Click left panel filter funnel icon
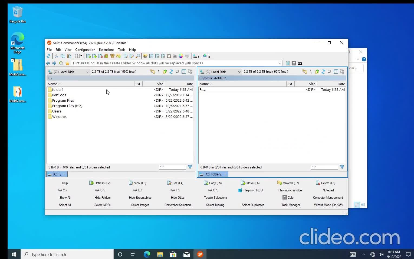Screen dimensions: 414x259 coord(190,167)
